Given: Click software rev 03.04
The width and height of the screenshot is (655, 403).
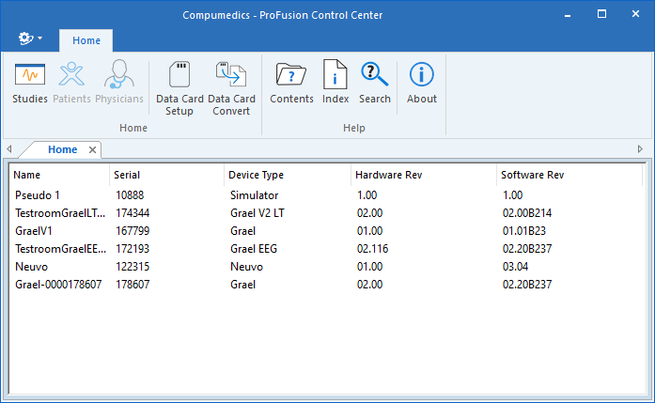Looking at the screenshot, I should [515, 267].
